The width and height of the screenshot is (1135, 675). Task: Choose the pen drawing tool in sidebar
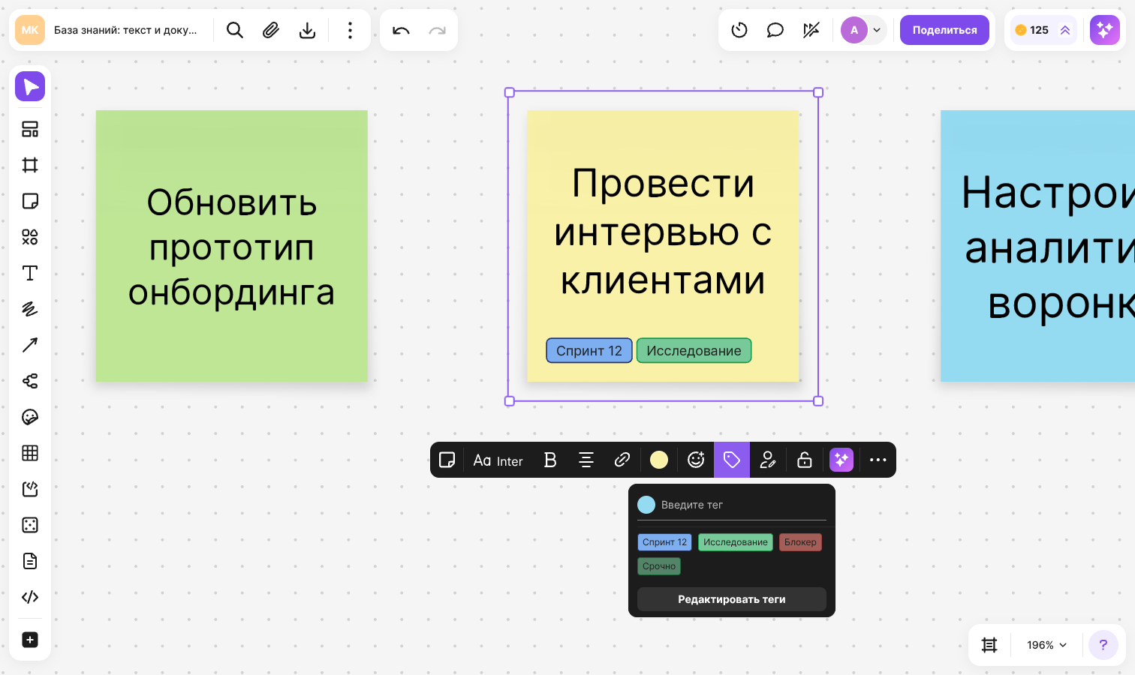[30, 309]
